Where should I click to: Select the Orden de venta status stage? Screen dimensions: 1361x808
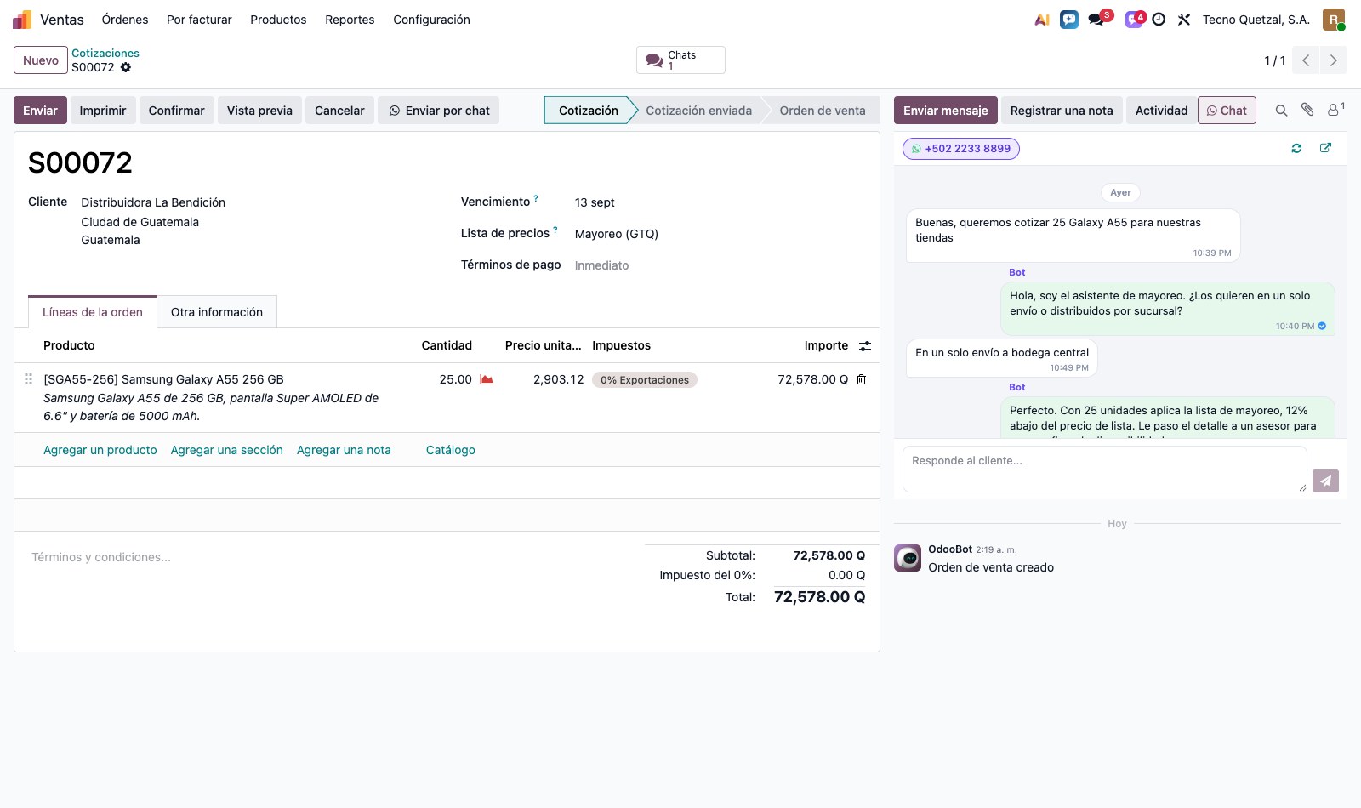tap(823, 111)
